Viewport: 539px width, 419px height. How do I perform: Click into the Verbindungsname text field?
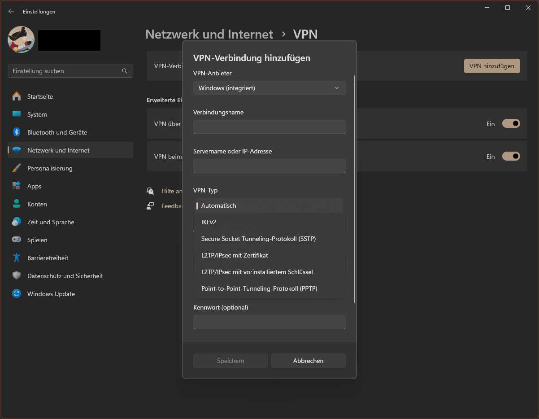pyautogui.click(x=269, y=127)
